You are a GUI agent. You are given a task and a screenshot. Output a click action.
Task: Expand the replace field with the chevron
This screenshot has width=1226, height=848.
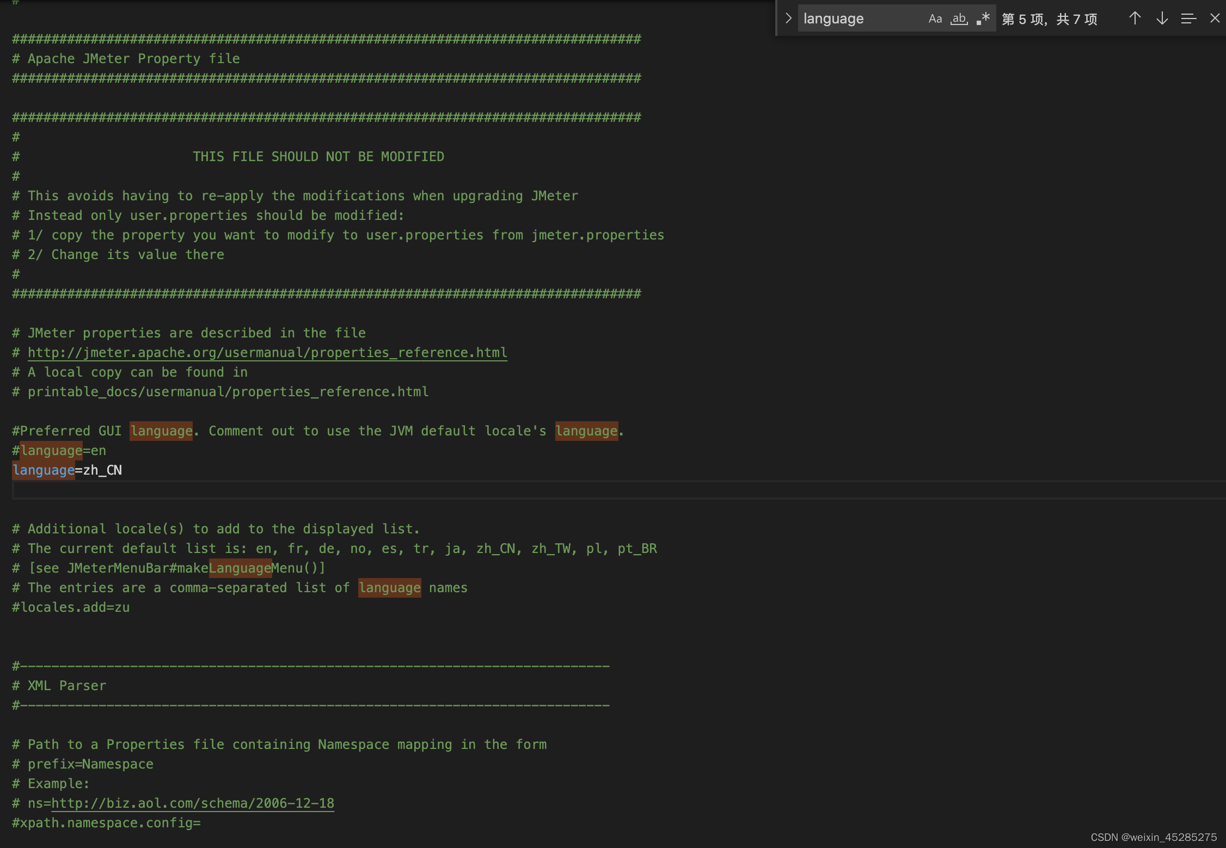tap(788, 18)
